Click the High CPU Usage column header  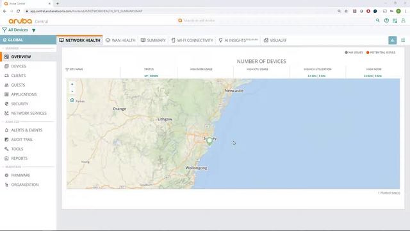click(258, 69)
